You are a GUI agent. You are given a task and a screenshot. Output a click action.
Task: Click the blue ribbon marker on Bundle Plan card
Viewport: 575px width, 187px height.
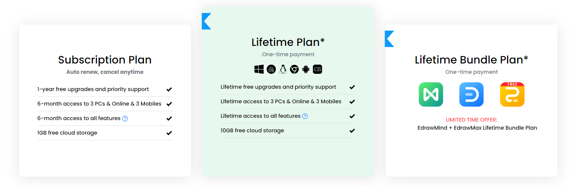(x=389, y=39)
